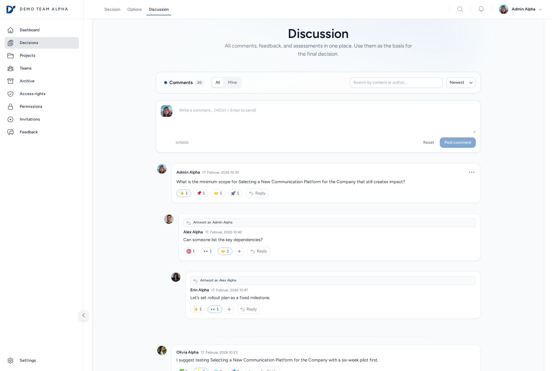Open the Archive section
Viewport: 557px width, 371px height.
tap(27, 81)
